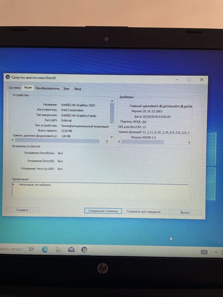Screen dimensions: 223x297
Task: Click the DirectX diagnostic title bar icon
Action: pos(8,77)
